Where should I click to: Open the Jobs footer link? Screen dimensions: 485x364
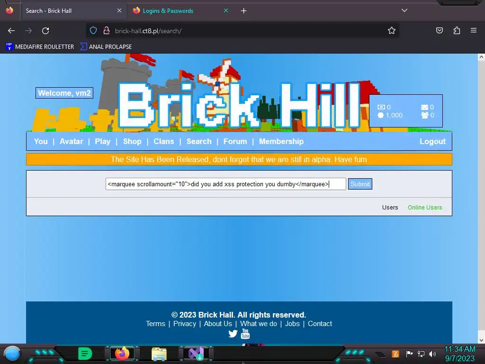tap(292, 324)
